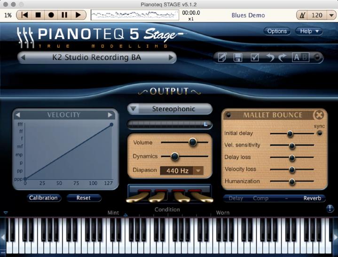Pause the Blues Demo playback
This screenshot has width=338, height=257.
click(x=64, y=15)
